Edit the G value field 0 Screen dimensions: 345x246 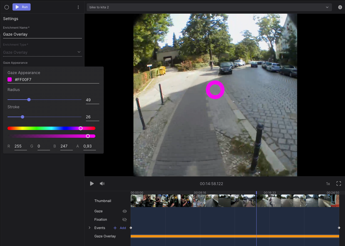pos(44,146)
